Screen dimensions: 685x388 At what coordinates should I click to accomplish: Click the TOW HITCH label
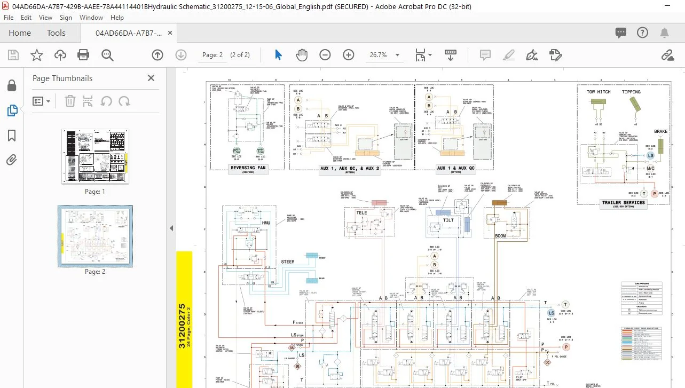(599, 92)
